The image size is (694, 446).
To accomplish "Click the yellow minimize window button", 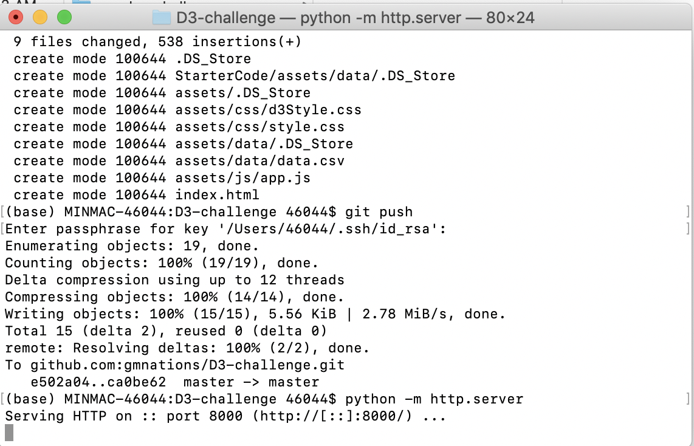I will (x=40, y=18).
